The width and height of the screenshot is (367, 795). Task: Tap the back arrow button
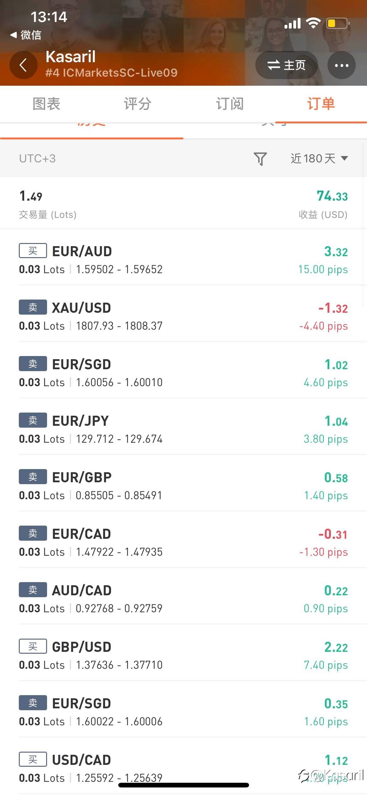[x=23, y=65]
